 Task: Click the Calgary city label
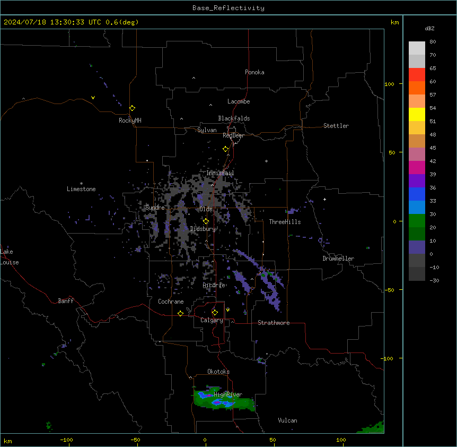(212, 320)
